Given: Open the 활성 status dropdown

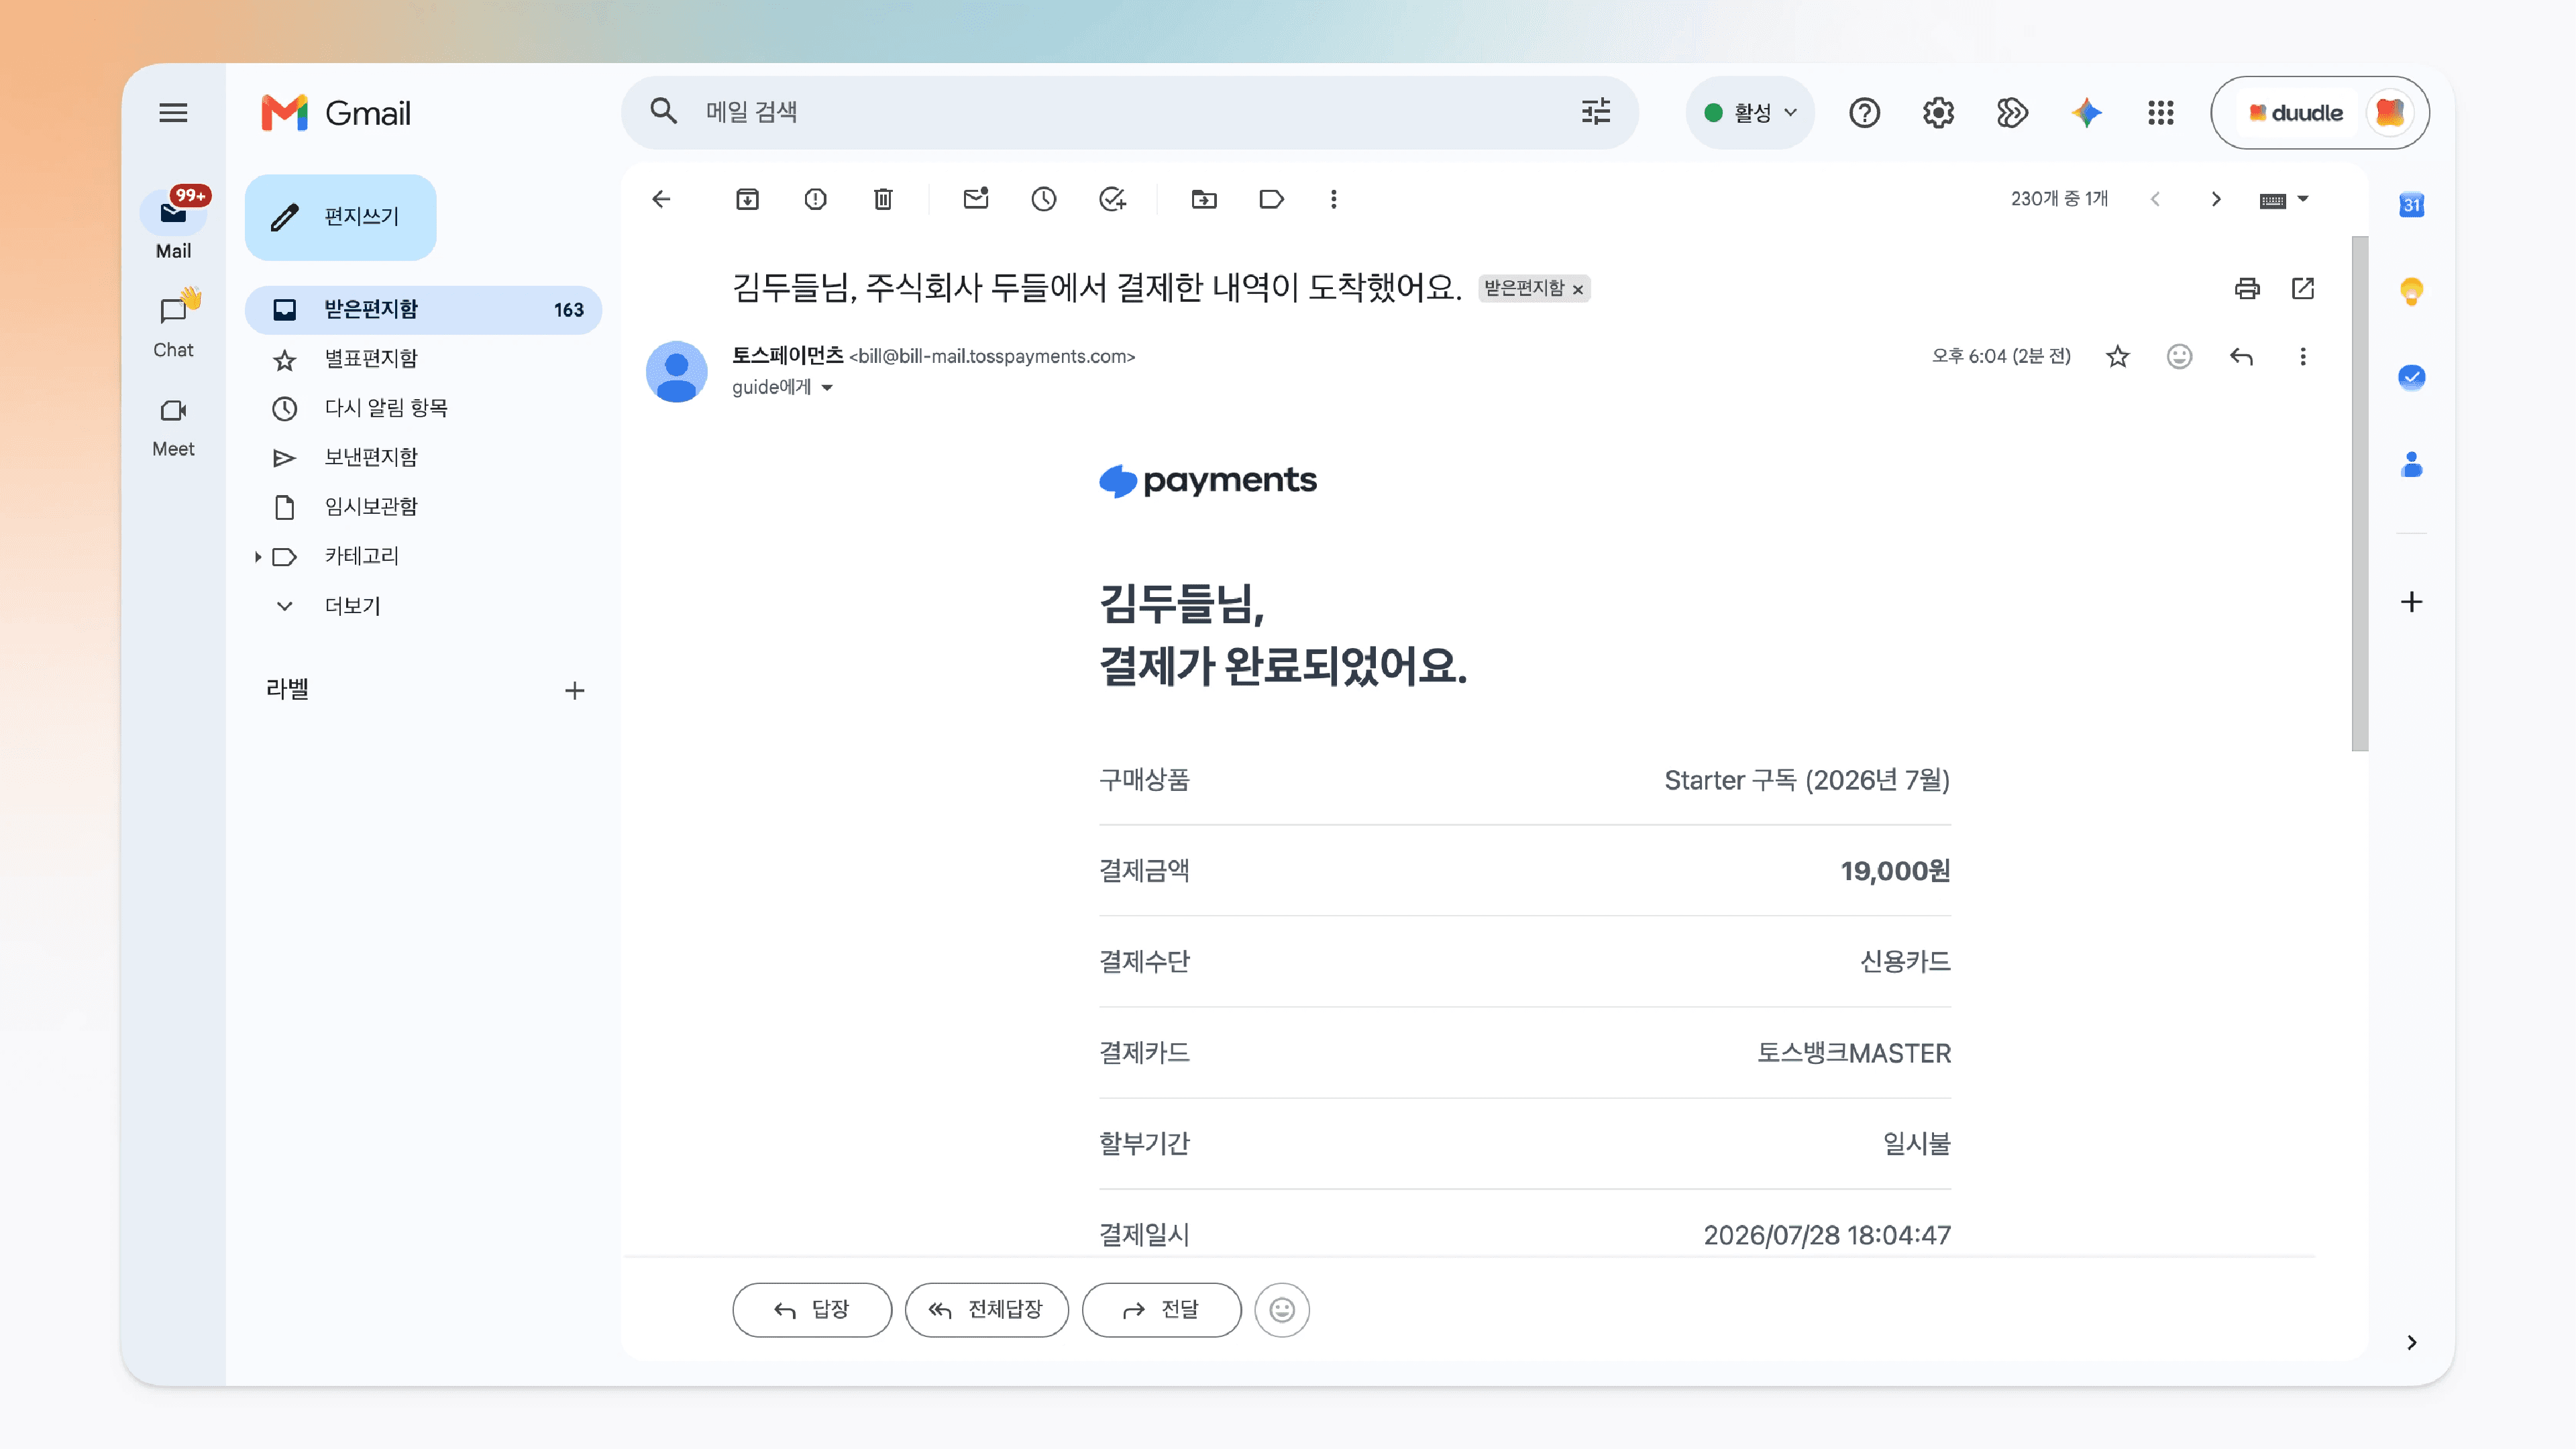Looking at the screenshot, I should click(1750, 113).
